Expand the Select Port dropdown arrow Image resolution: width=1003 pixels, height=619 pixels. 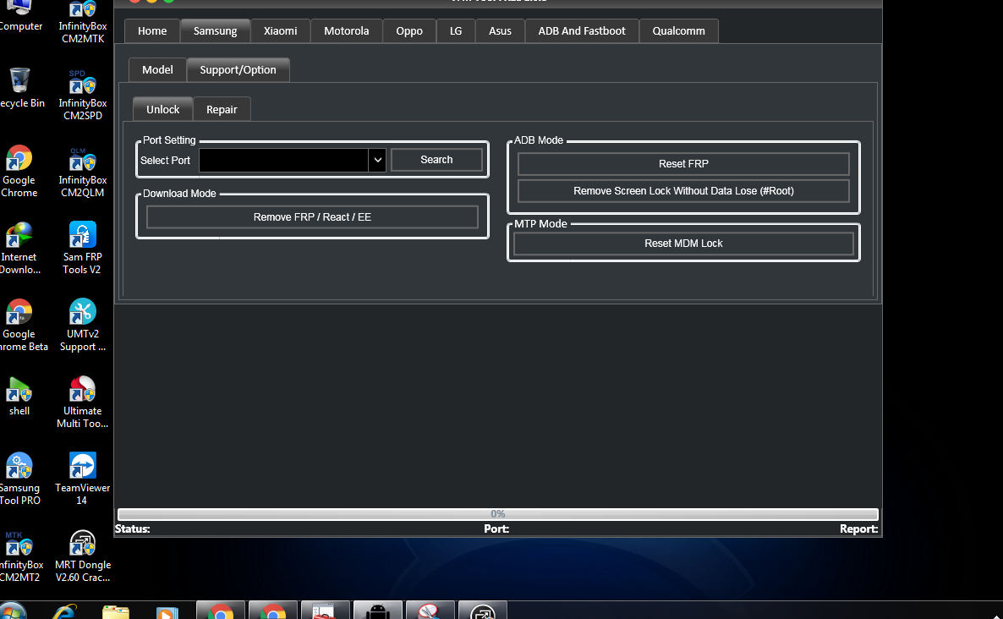pyautogui.click(x=377, y=160)
